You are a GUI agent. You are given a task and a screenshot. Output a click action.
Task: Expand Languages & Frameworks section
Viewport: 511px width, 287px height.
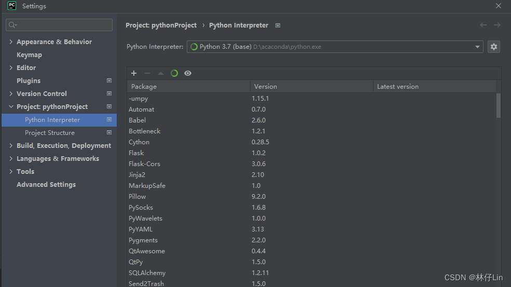click(x=11, y=158)
